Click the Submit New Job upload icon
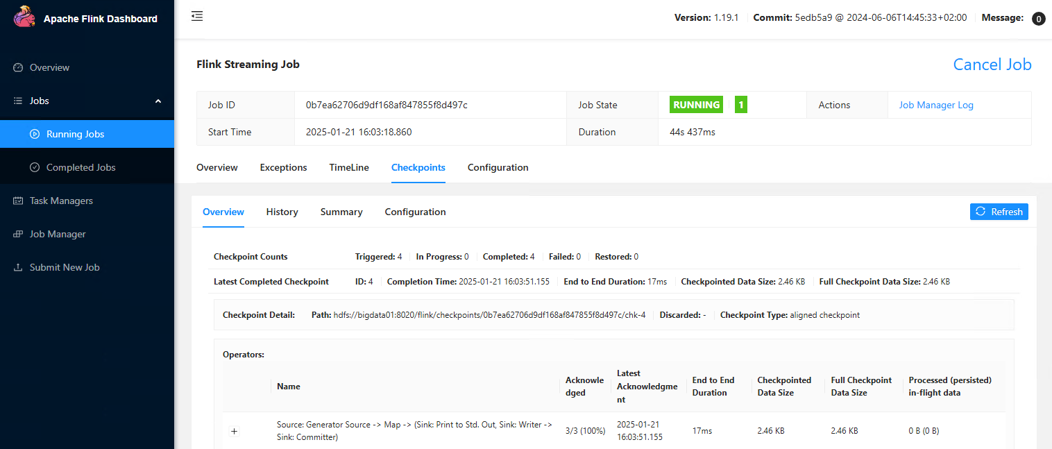Screen dimensions: 1052x449 click(x=19, y=267)
